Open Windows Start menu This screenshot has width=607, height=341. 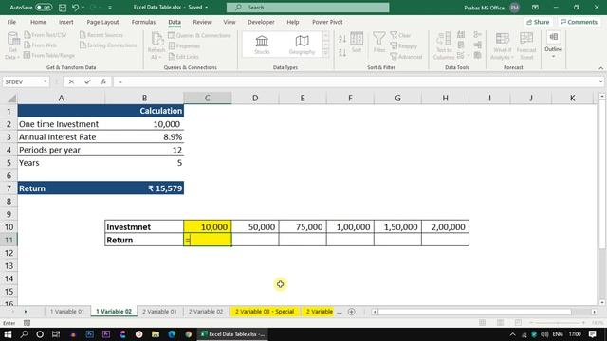click(x=8, y=334)
